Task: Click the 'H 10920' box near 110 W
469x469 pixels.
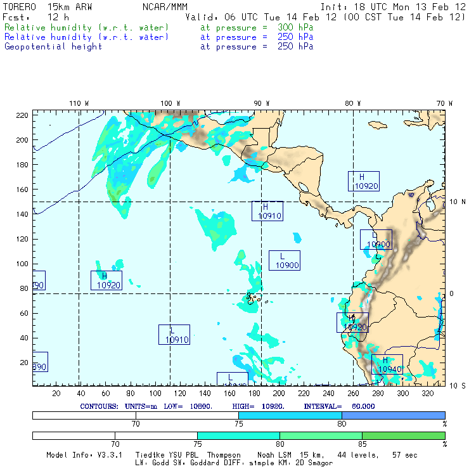Action: [x=106, y=280]
